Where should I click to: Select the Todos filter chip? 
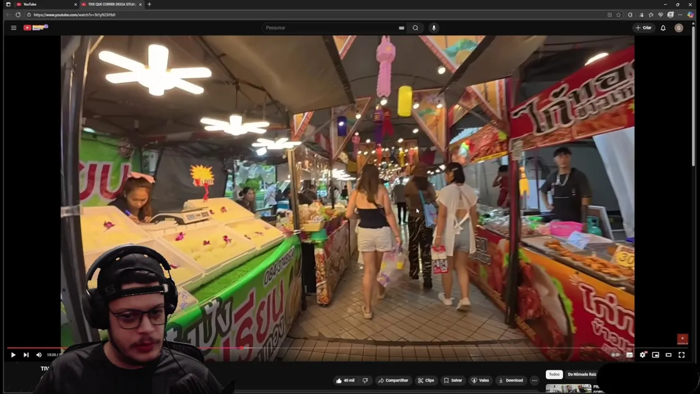554,374
